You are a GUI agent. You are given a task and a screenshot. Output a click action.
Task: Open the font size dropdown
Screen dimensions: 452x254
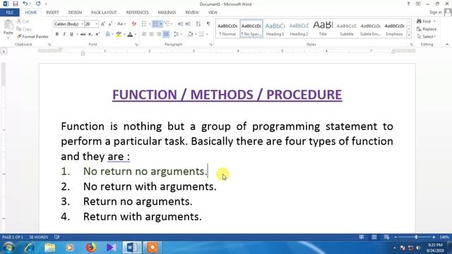click(x=96, y=24)
